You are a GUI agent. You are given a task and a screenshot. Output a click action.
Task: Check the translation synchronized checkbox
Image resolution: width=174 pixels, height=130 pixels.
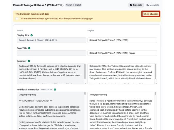17,18
